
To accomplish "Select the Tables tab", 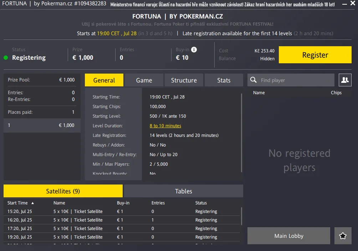I will click(184, 191).
